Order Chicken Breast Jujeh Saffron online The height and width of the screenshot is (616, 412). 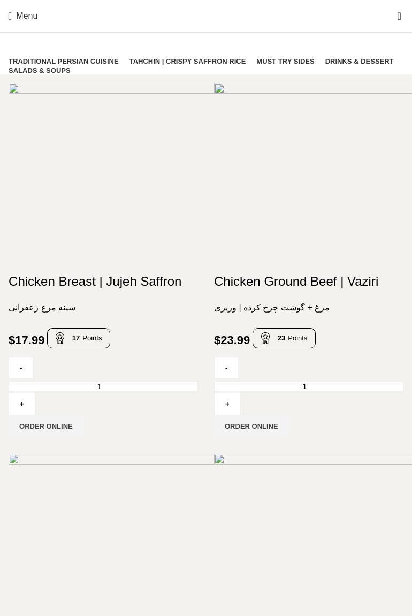(46, 427)
